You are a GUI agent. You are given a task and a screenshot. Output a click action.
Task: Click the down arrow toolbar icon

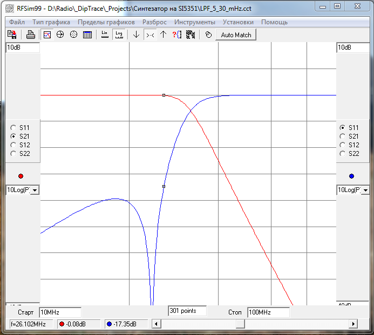pyautogui.click(x=136, y=35)
